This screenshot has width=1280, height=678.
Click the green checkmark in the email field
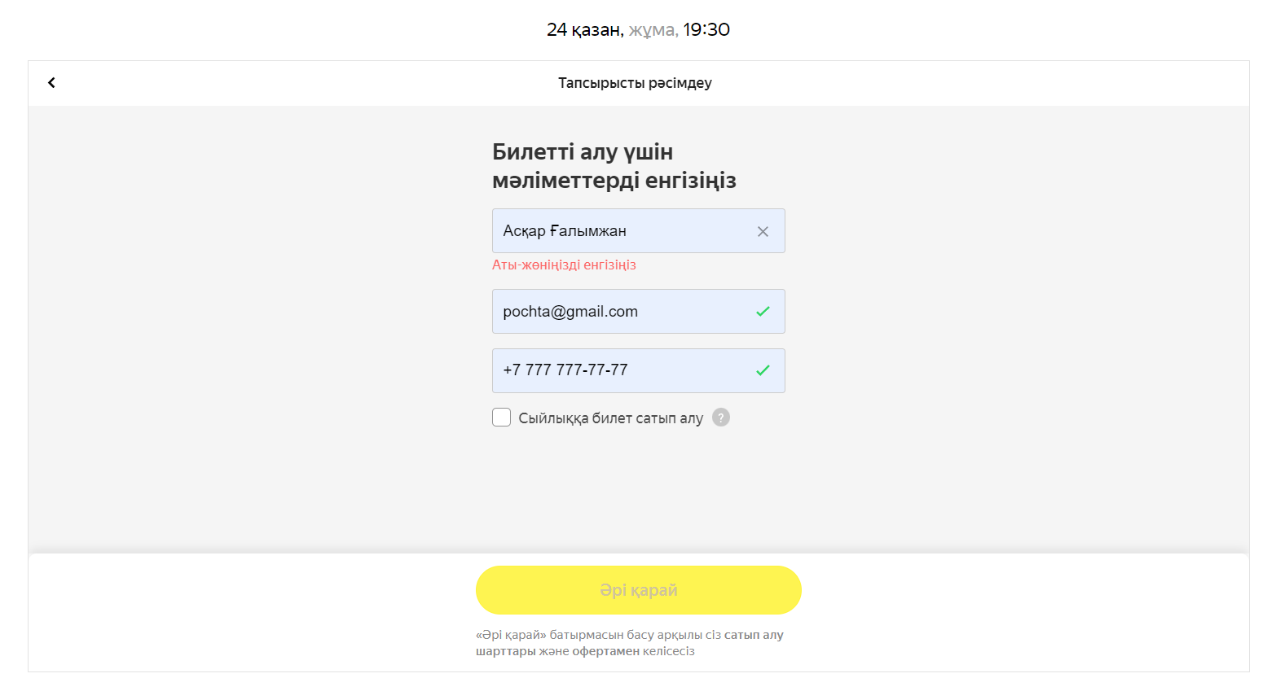763,312
